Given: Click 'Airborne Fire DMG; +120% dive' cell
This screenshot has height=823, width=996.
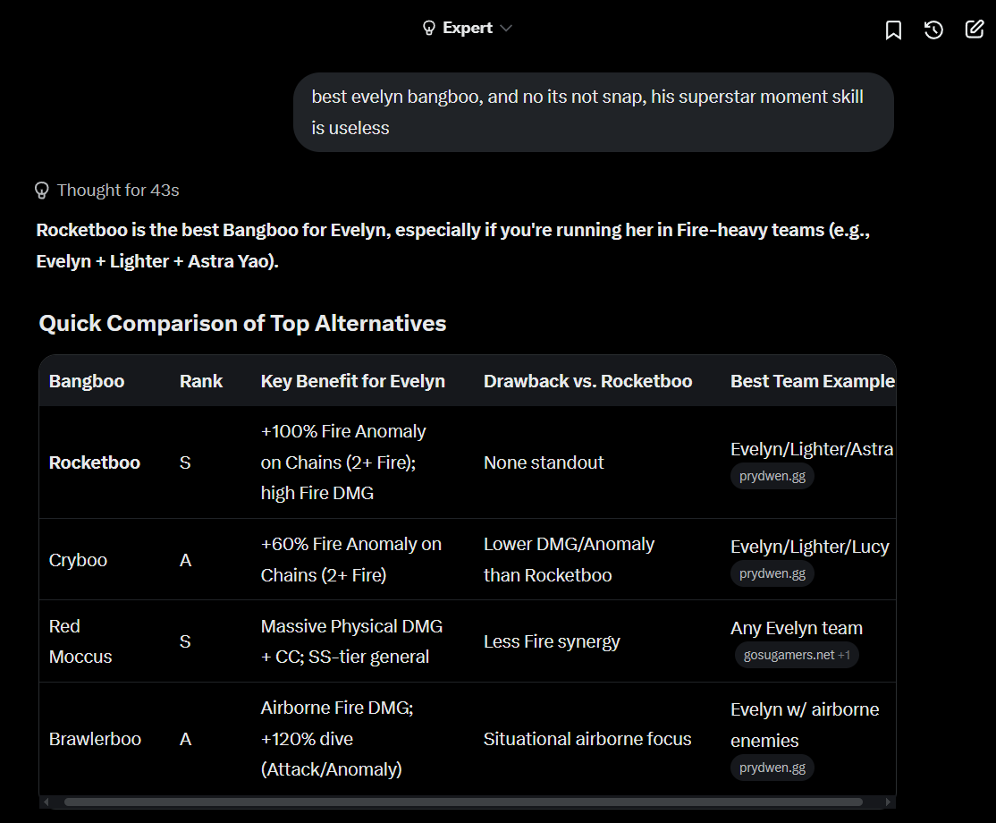Looking at the screenshot, I should pos(337,739).
